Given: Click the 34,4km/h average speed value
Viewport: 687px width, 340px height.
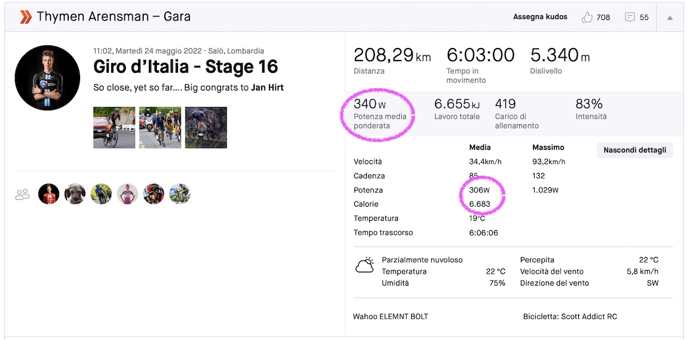Looking at the screenshot, I should (485, 162).
